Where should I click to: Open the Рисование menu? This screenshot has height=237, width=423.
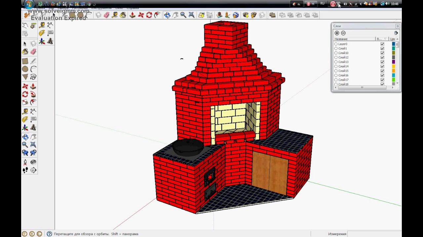80,8
